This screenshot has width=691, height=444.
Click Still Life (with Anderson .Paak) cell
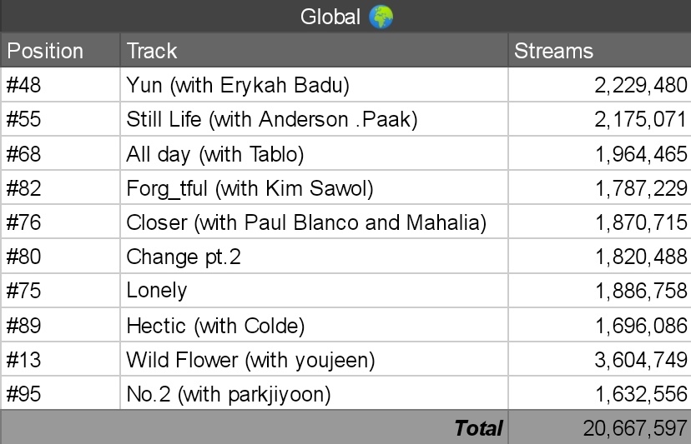(x=271, y=119)
